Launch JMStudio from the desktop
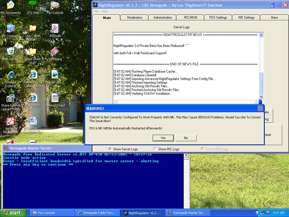This screenshot has height=217, width=289. pyautogui.click(x=55, y=29)
